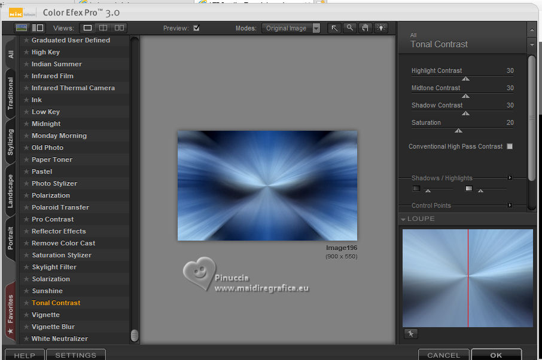Open the All filters tab

click(x=11, y=54)
